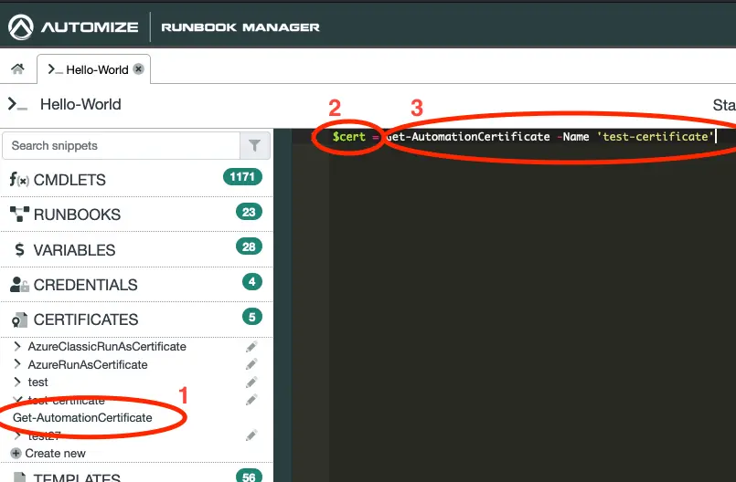The width and height of the screenshot is (736, 482).
Task: Click the 56 templates count badge
Action: click(x=249, y=477)
